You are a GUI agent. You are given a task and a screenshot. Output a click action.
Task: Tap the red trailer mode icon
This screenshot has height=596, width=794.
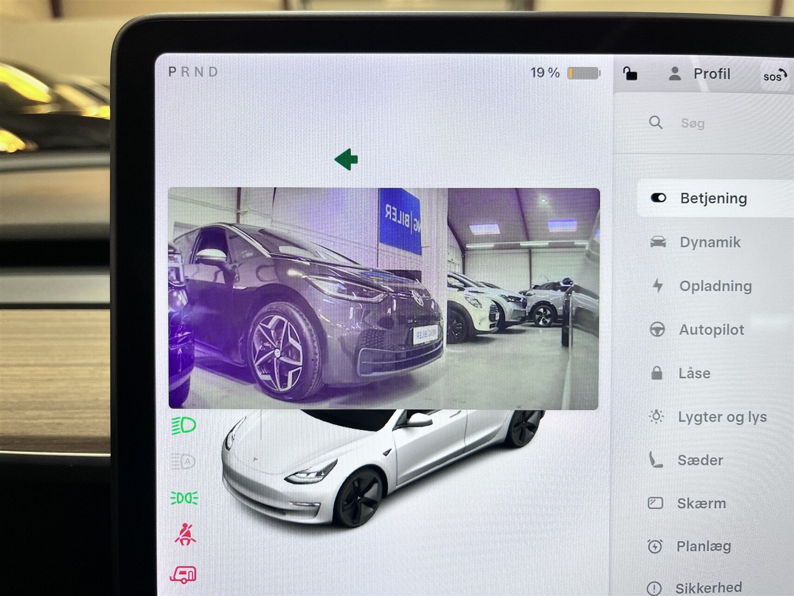[183, 575]
